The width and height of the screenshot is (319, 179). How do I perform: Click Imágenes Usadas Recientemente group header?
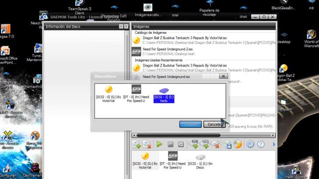[159, 60]
